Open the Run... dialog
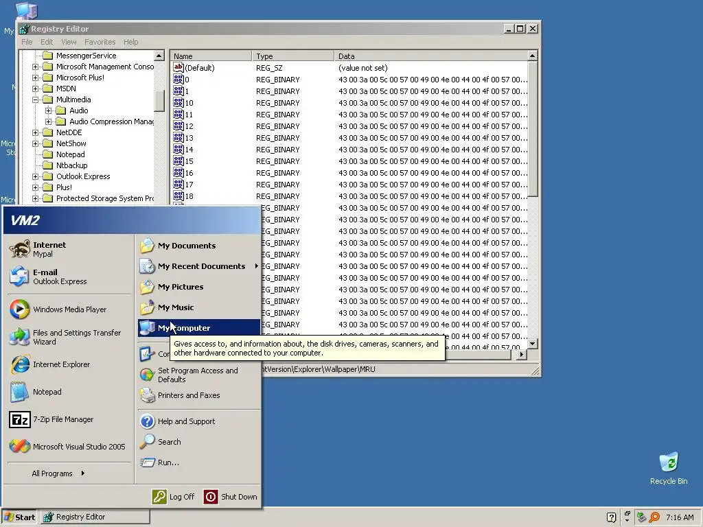Viewport: 703px width, 527px height. 199,462
